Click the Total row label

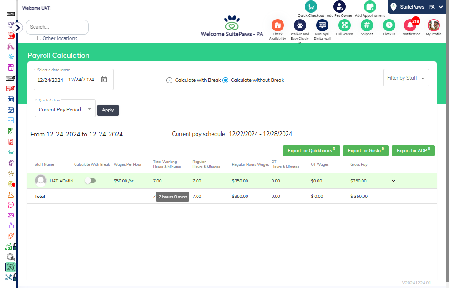point(40,197)
